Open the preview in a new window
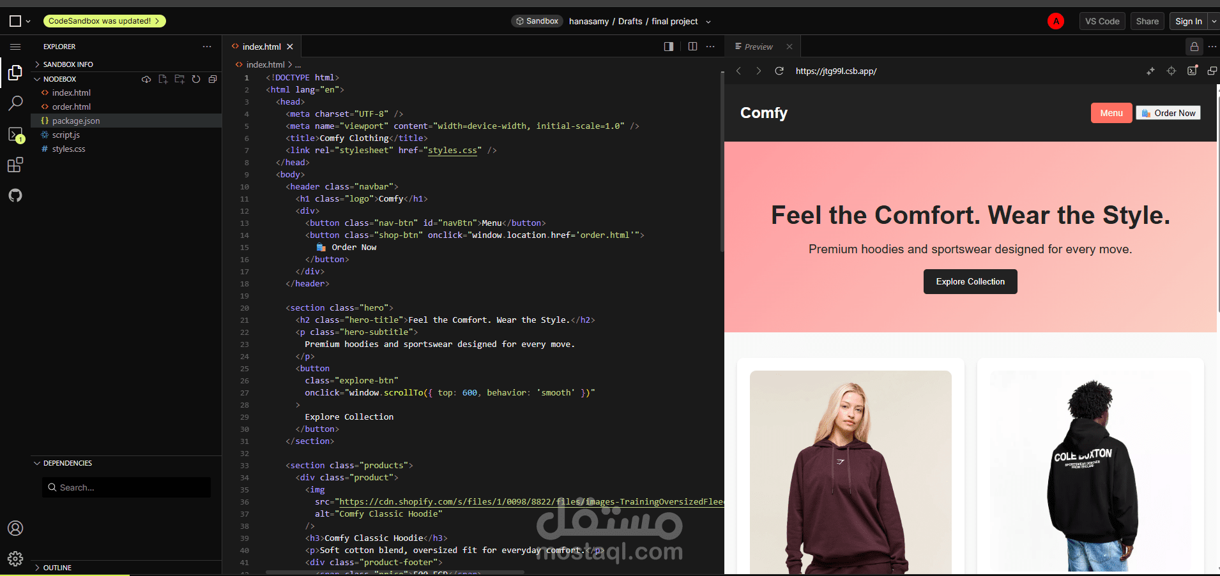 (x=1213, y=71)
